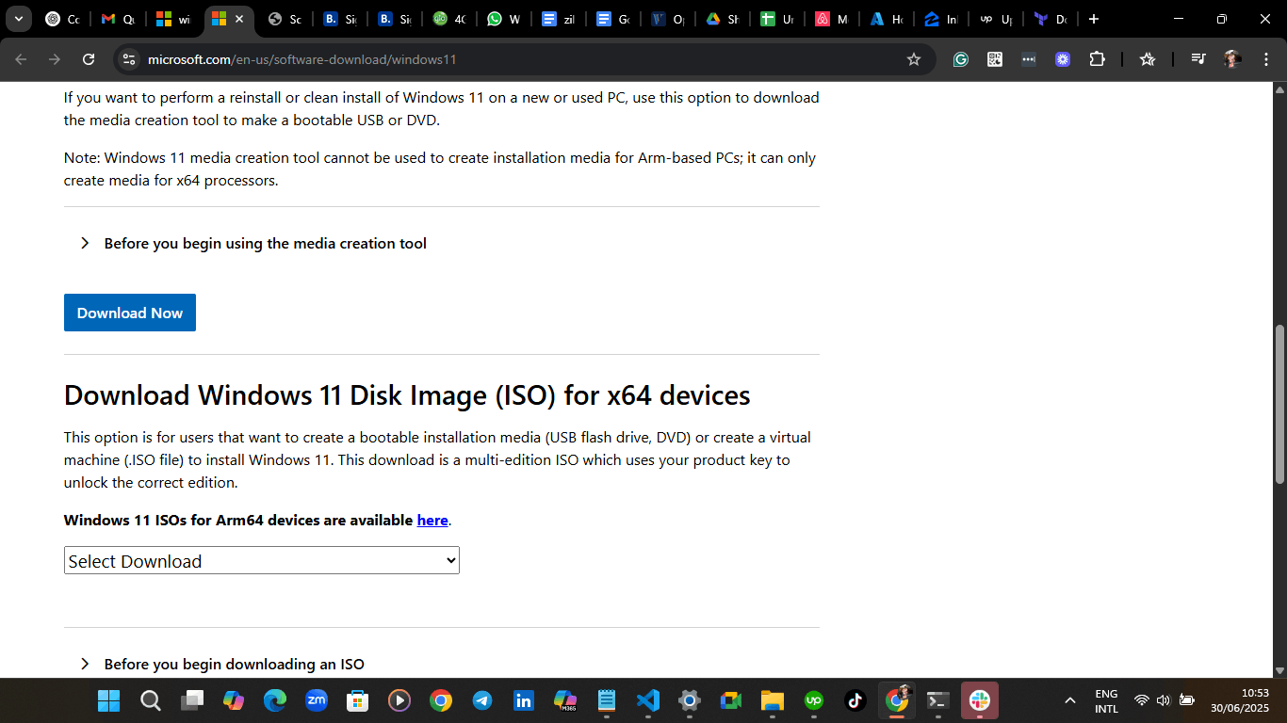Open the Chrome profile avatar
This screenshot has width=1287, height=723.
click(1232, 59)
